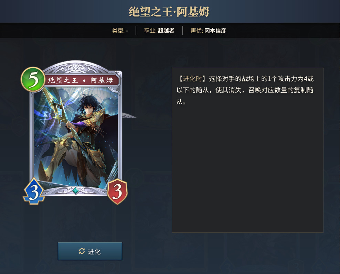Image resolution: width=340 pixels, height=274 pixels.
Task: Click the refresh arrows icon beside 进化
Action: click(x=82, y=251)
